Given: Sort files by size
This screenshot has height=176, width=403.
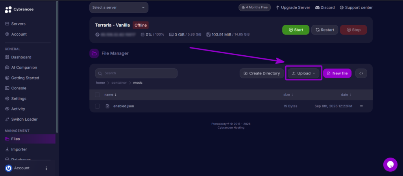Looking at the screenshot, I should 288,94.
